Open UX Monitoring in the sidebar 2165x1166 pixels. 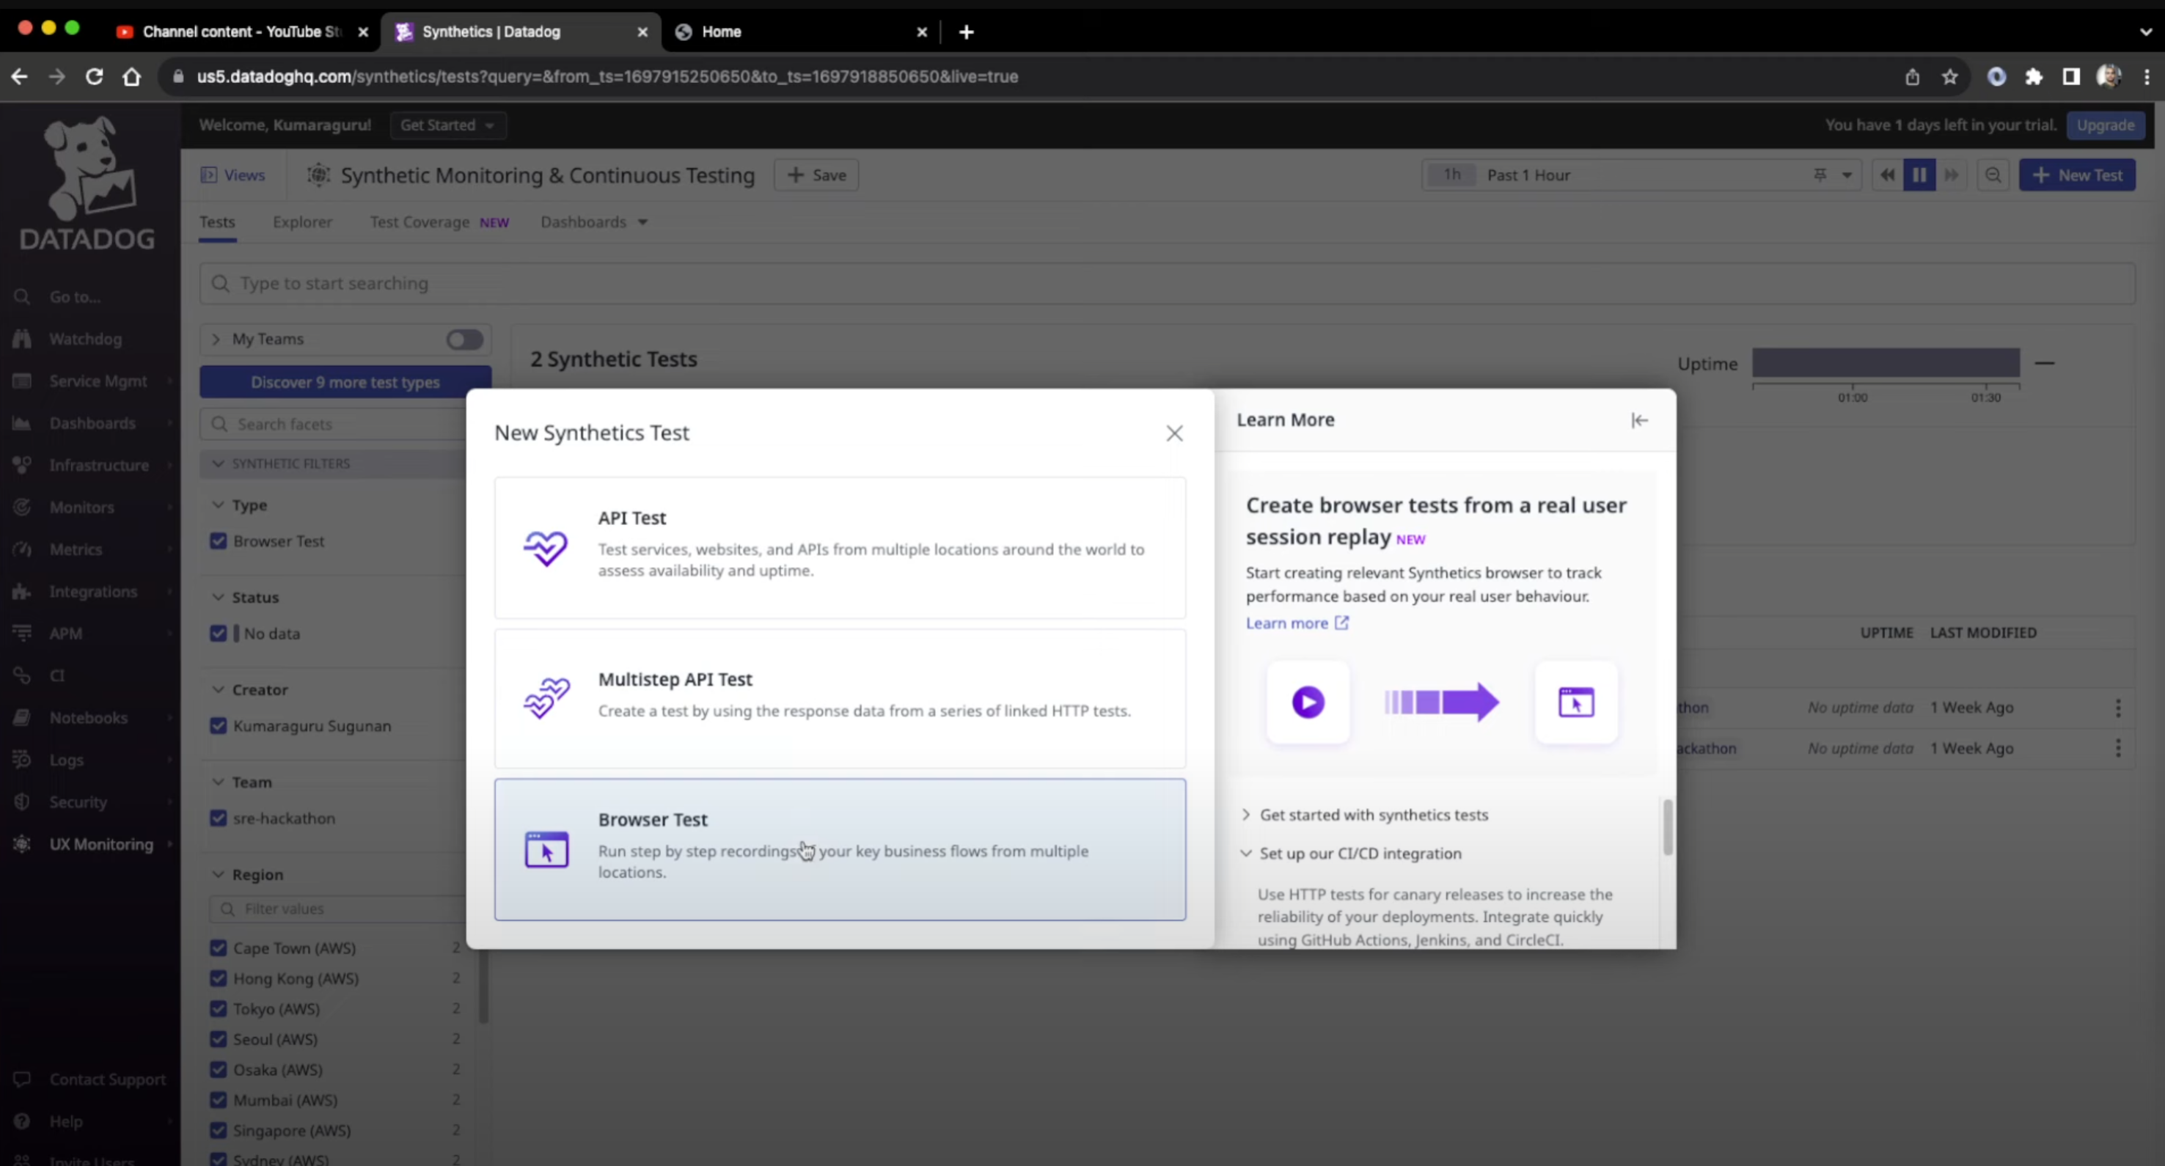tap(101, 843)
